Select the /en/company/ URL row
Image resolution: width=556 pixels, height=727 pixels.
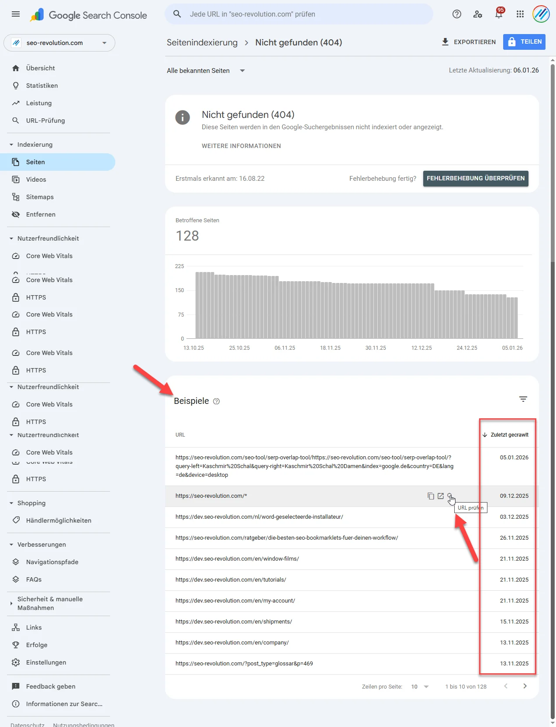tap(352, 643)
